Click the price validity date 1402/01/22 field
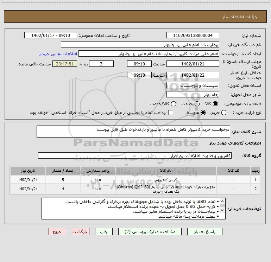Viewport: 271px width, 262px height. (193, 75)
